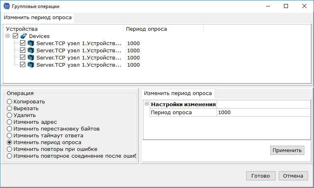
Task: Select the last Server.TCP узел 1 device row
Action: point(78,65)
